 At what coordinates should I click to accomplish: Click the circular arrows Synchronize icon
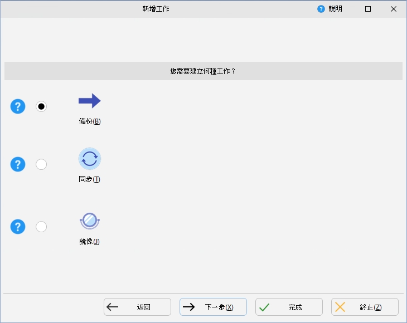[89, 159]
